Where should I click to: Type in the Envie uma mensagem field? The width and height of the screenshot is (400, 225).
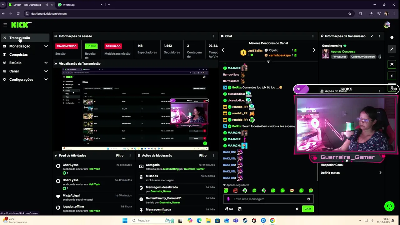[x=268, y=199]
